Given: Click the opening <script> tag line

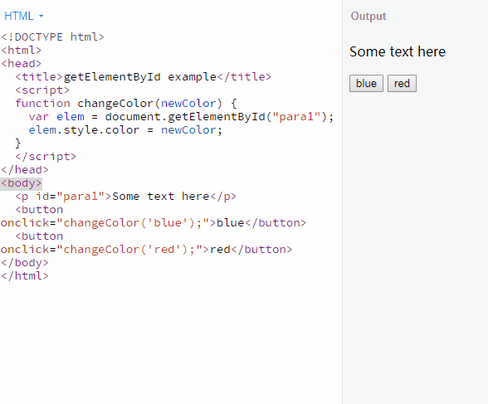Looking at the screenshot, I should [x=42, y=90].
